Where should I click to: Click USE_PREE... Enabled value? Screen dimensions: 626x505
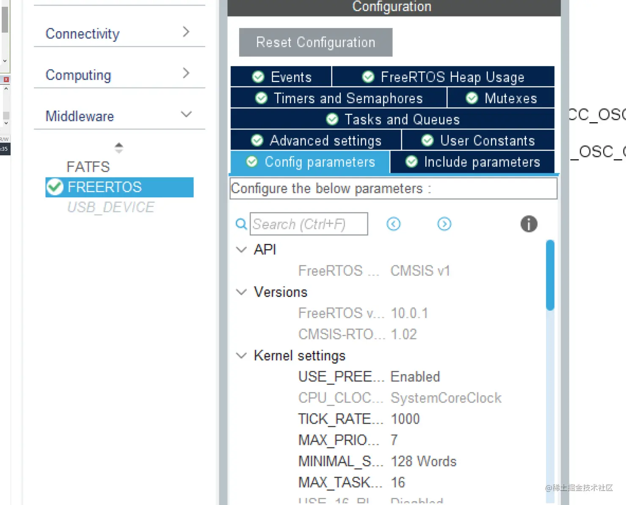coord(415,377)
